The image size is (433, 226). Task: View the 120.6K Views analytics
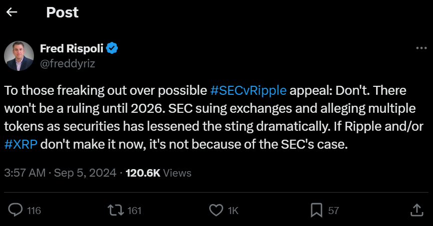coord(158,173)
